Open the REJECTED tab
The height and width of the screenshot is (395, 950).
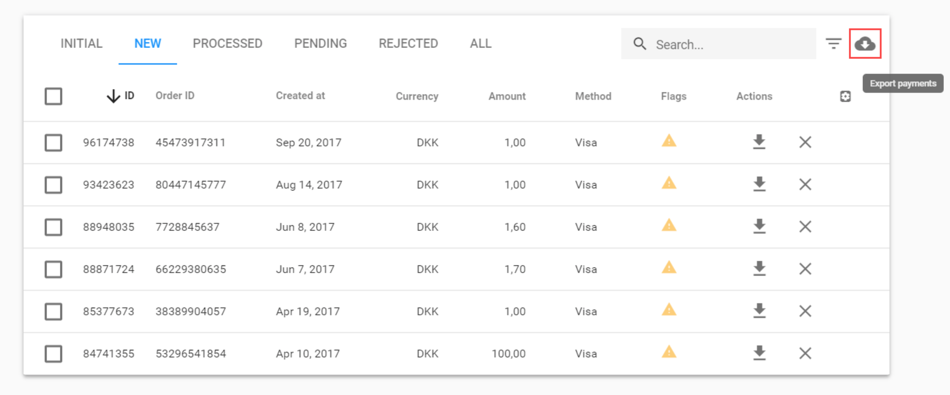pos(408,44)
